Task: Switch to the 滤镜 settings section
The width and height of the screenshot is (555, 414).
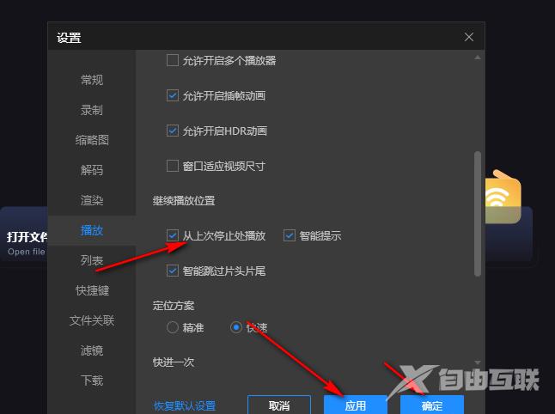Action: click(92, 350)
